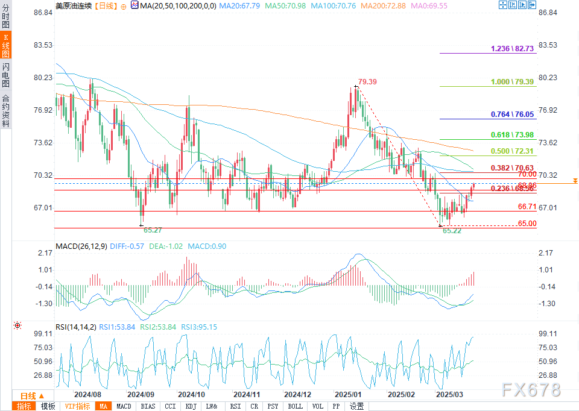
Task: Toggle the BOLL indicator
Action: (x=295, y=406)
